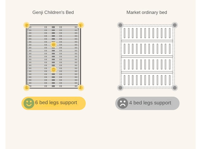The image size is (201, 149).
Task: Click the first horizontal crossbar of ordinary bed
Action: (147, 41)
